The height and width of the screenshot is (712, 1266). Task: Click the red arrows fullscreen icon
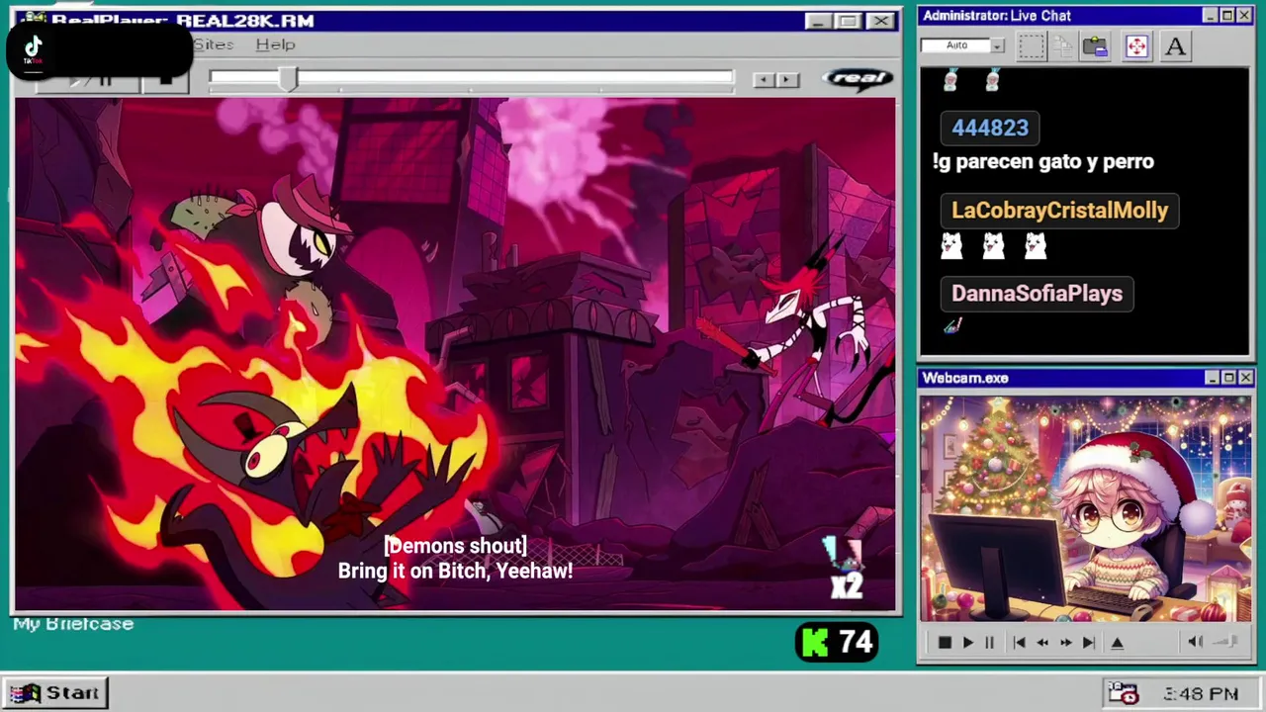click(1136, 46)
